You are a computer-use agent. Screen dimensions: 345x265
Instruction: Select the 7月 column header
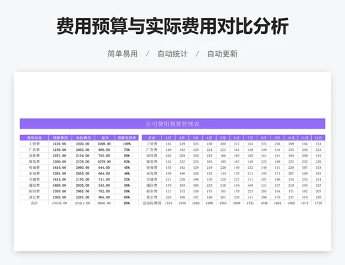[250, 138]
